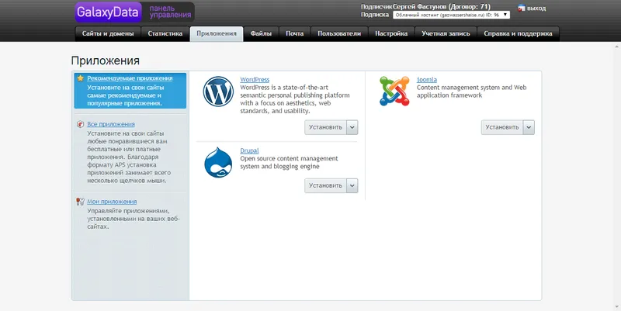Image resolution: width=621 pixels, height=311 pixels.
Task: Switch to the Статистика tab
Action: point(165,33)
